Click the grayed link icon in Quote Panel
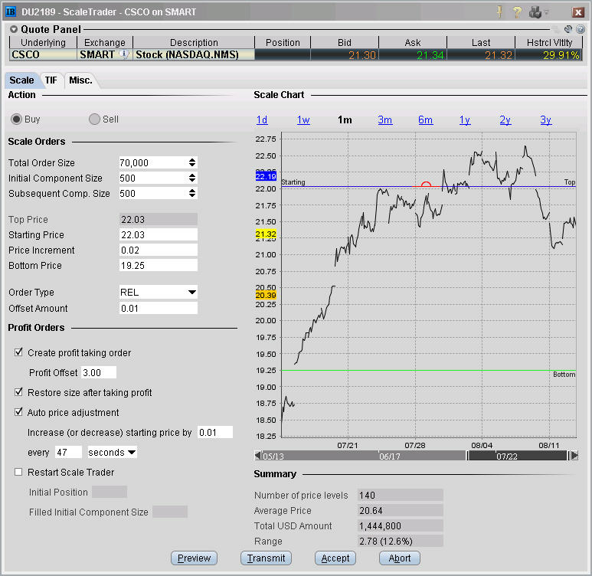592x576 pixels. pos(556,29)
